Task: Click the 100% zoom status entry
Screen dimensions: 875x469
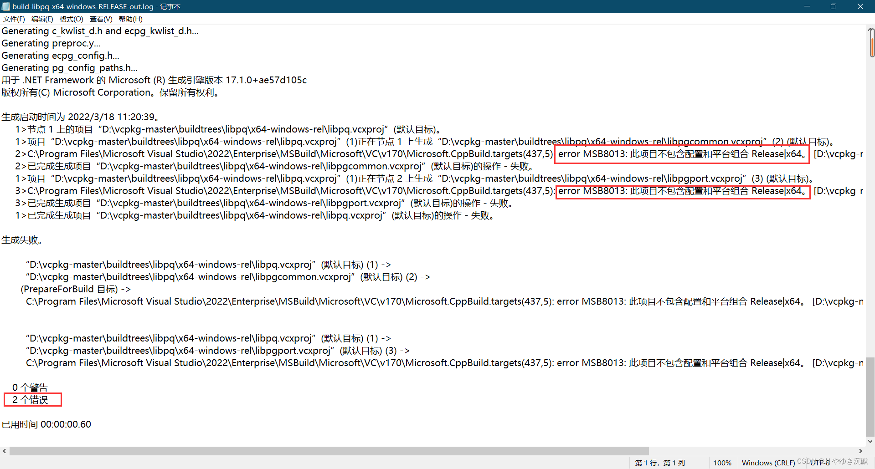Action: (x=722, y=463)
